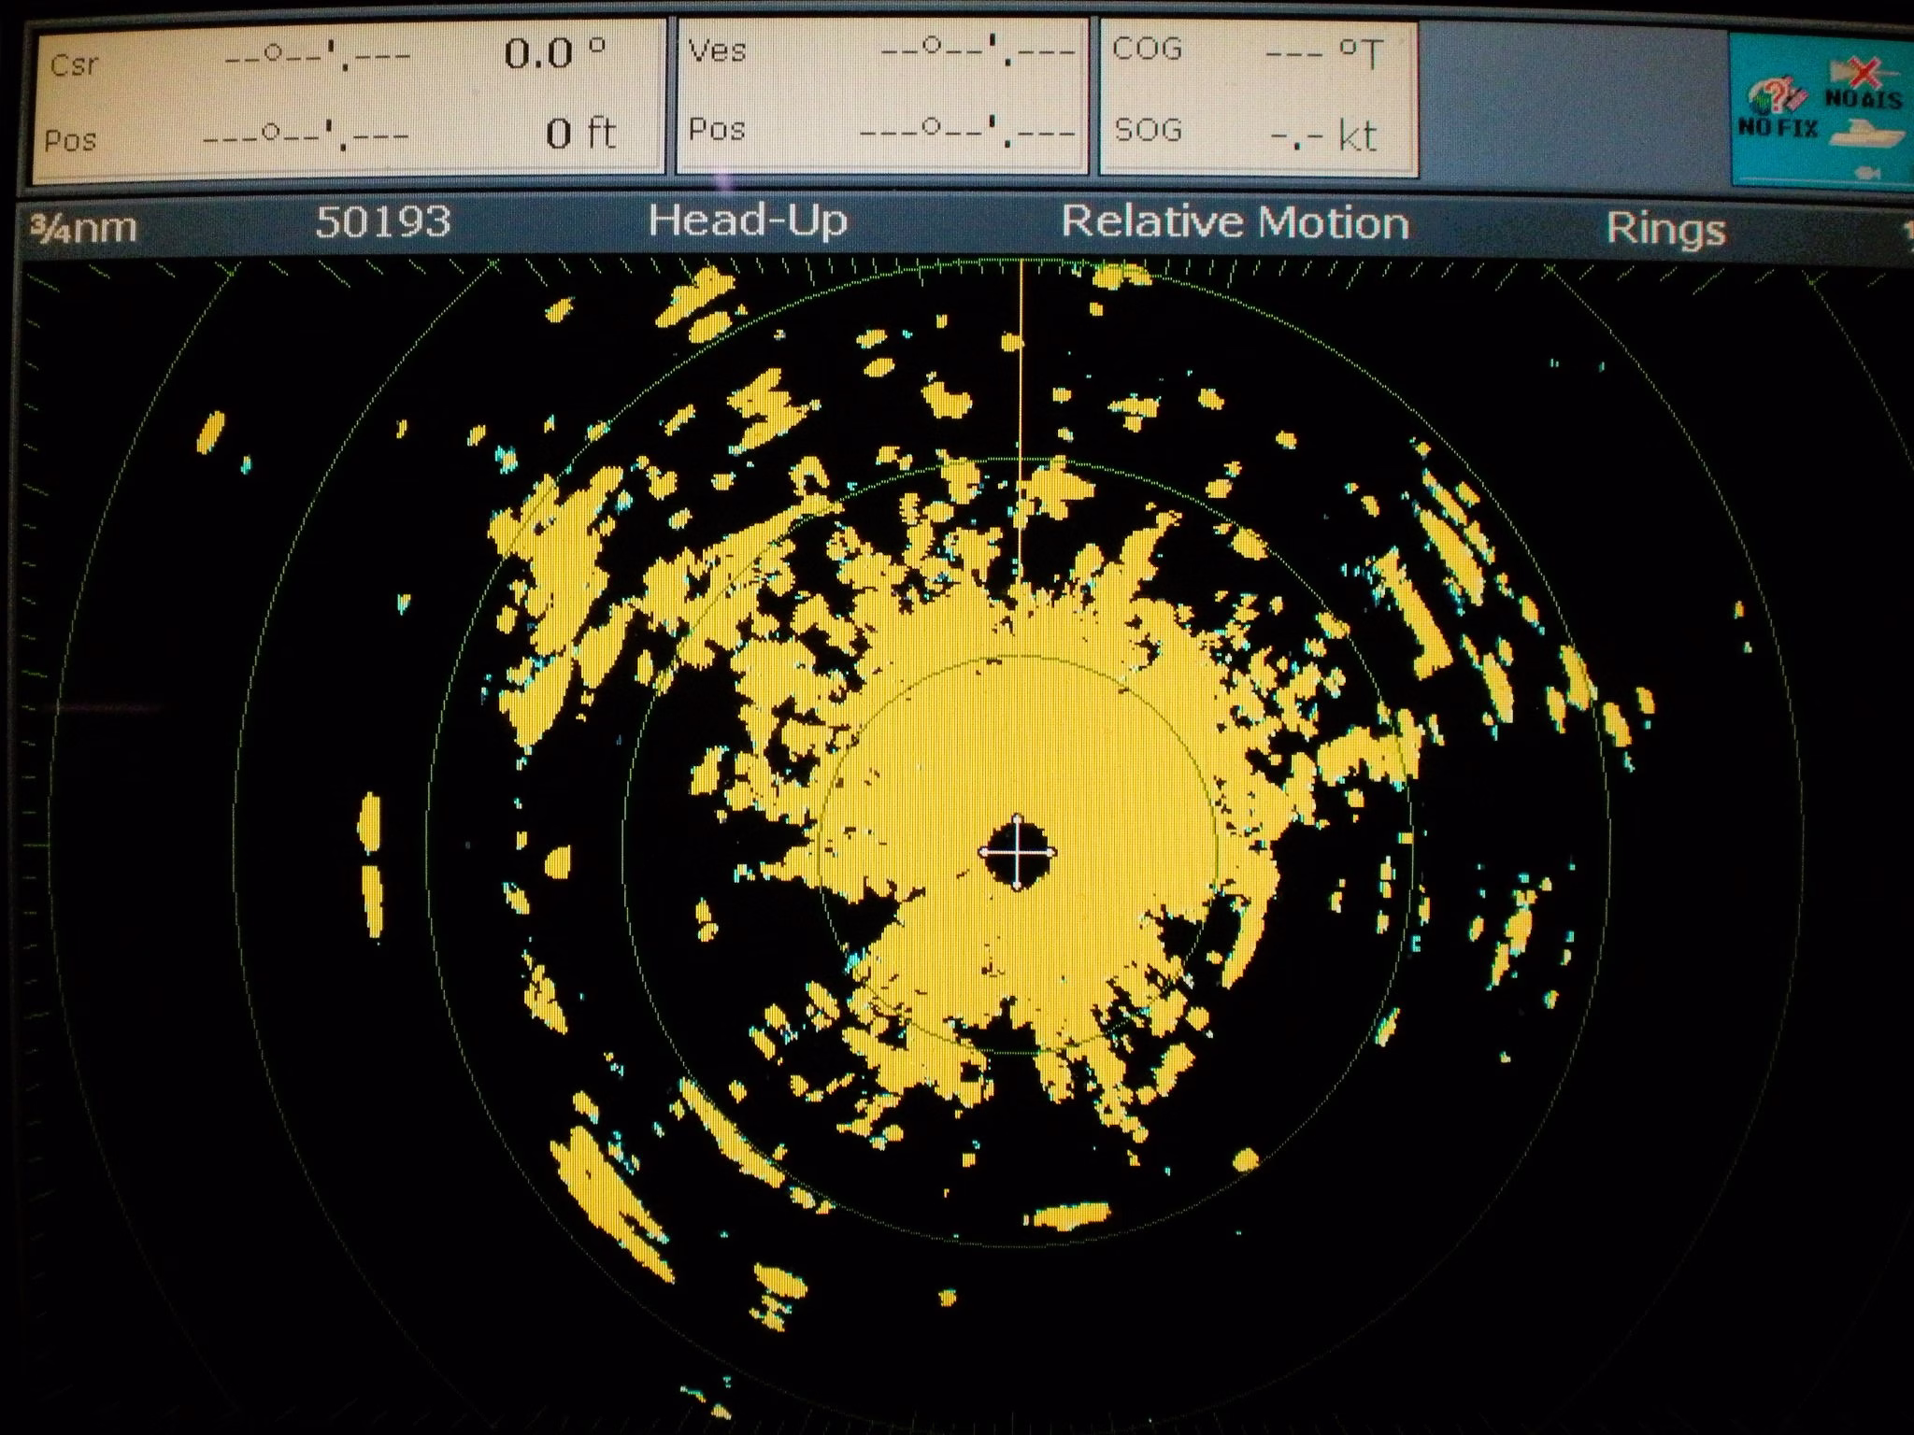Select the 3/4nm range indicator

click(82, 227)
